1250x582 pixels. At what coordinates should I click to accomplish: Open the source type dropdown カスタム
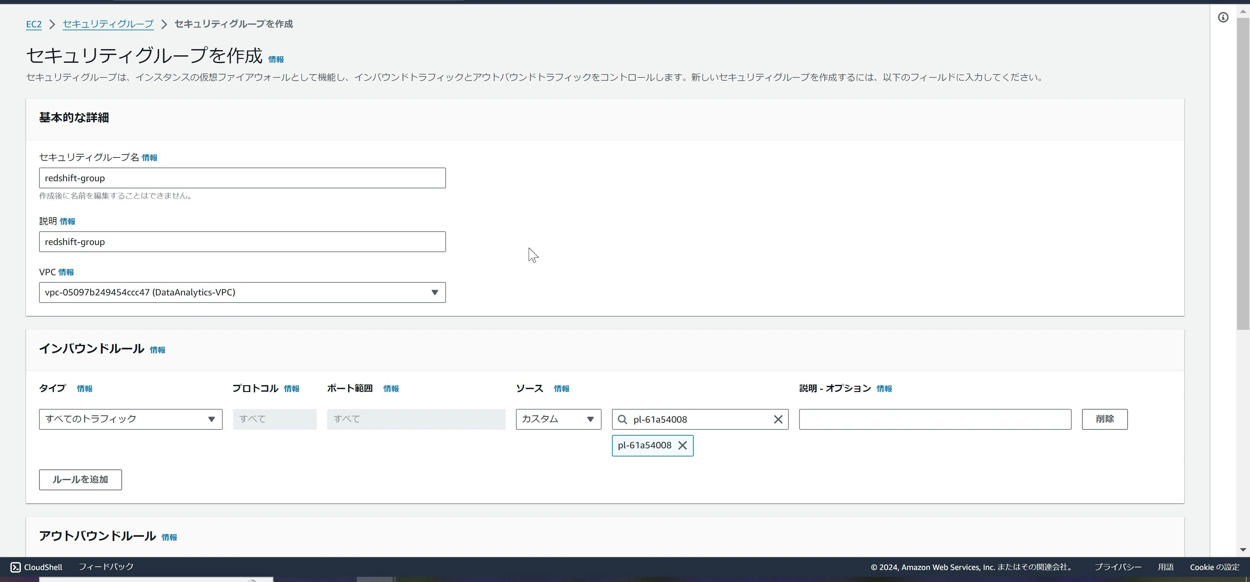pyautogui.click(x=558, y=419)
